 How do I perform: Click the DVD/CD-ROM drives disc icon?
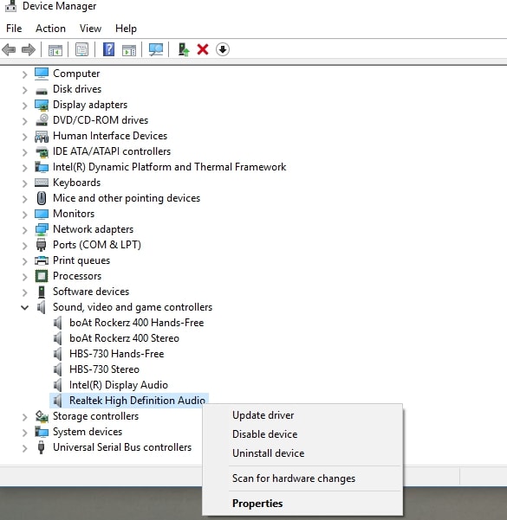(42, 120)
